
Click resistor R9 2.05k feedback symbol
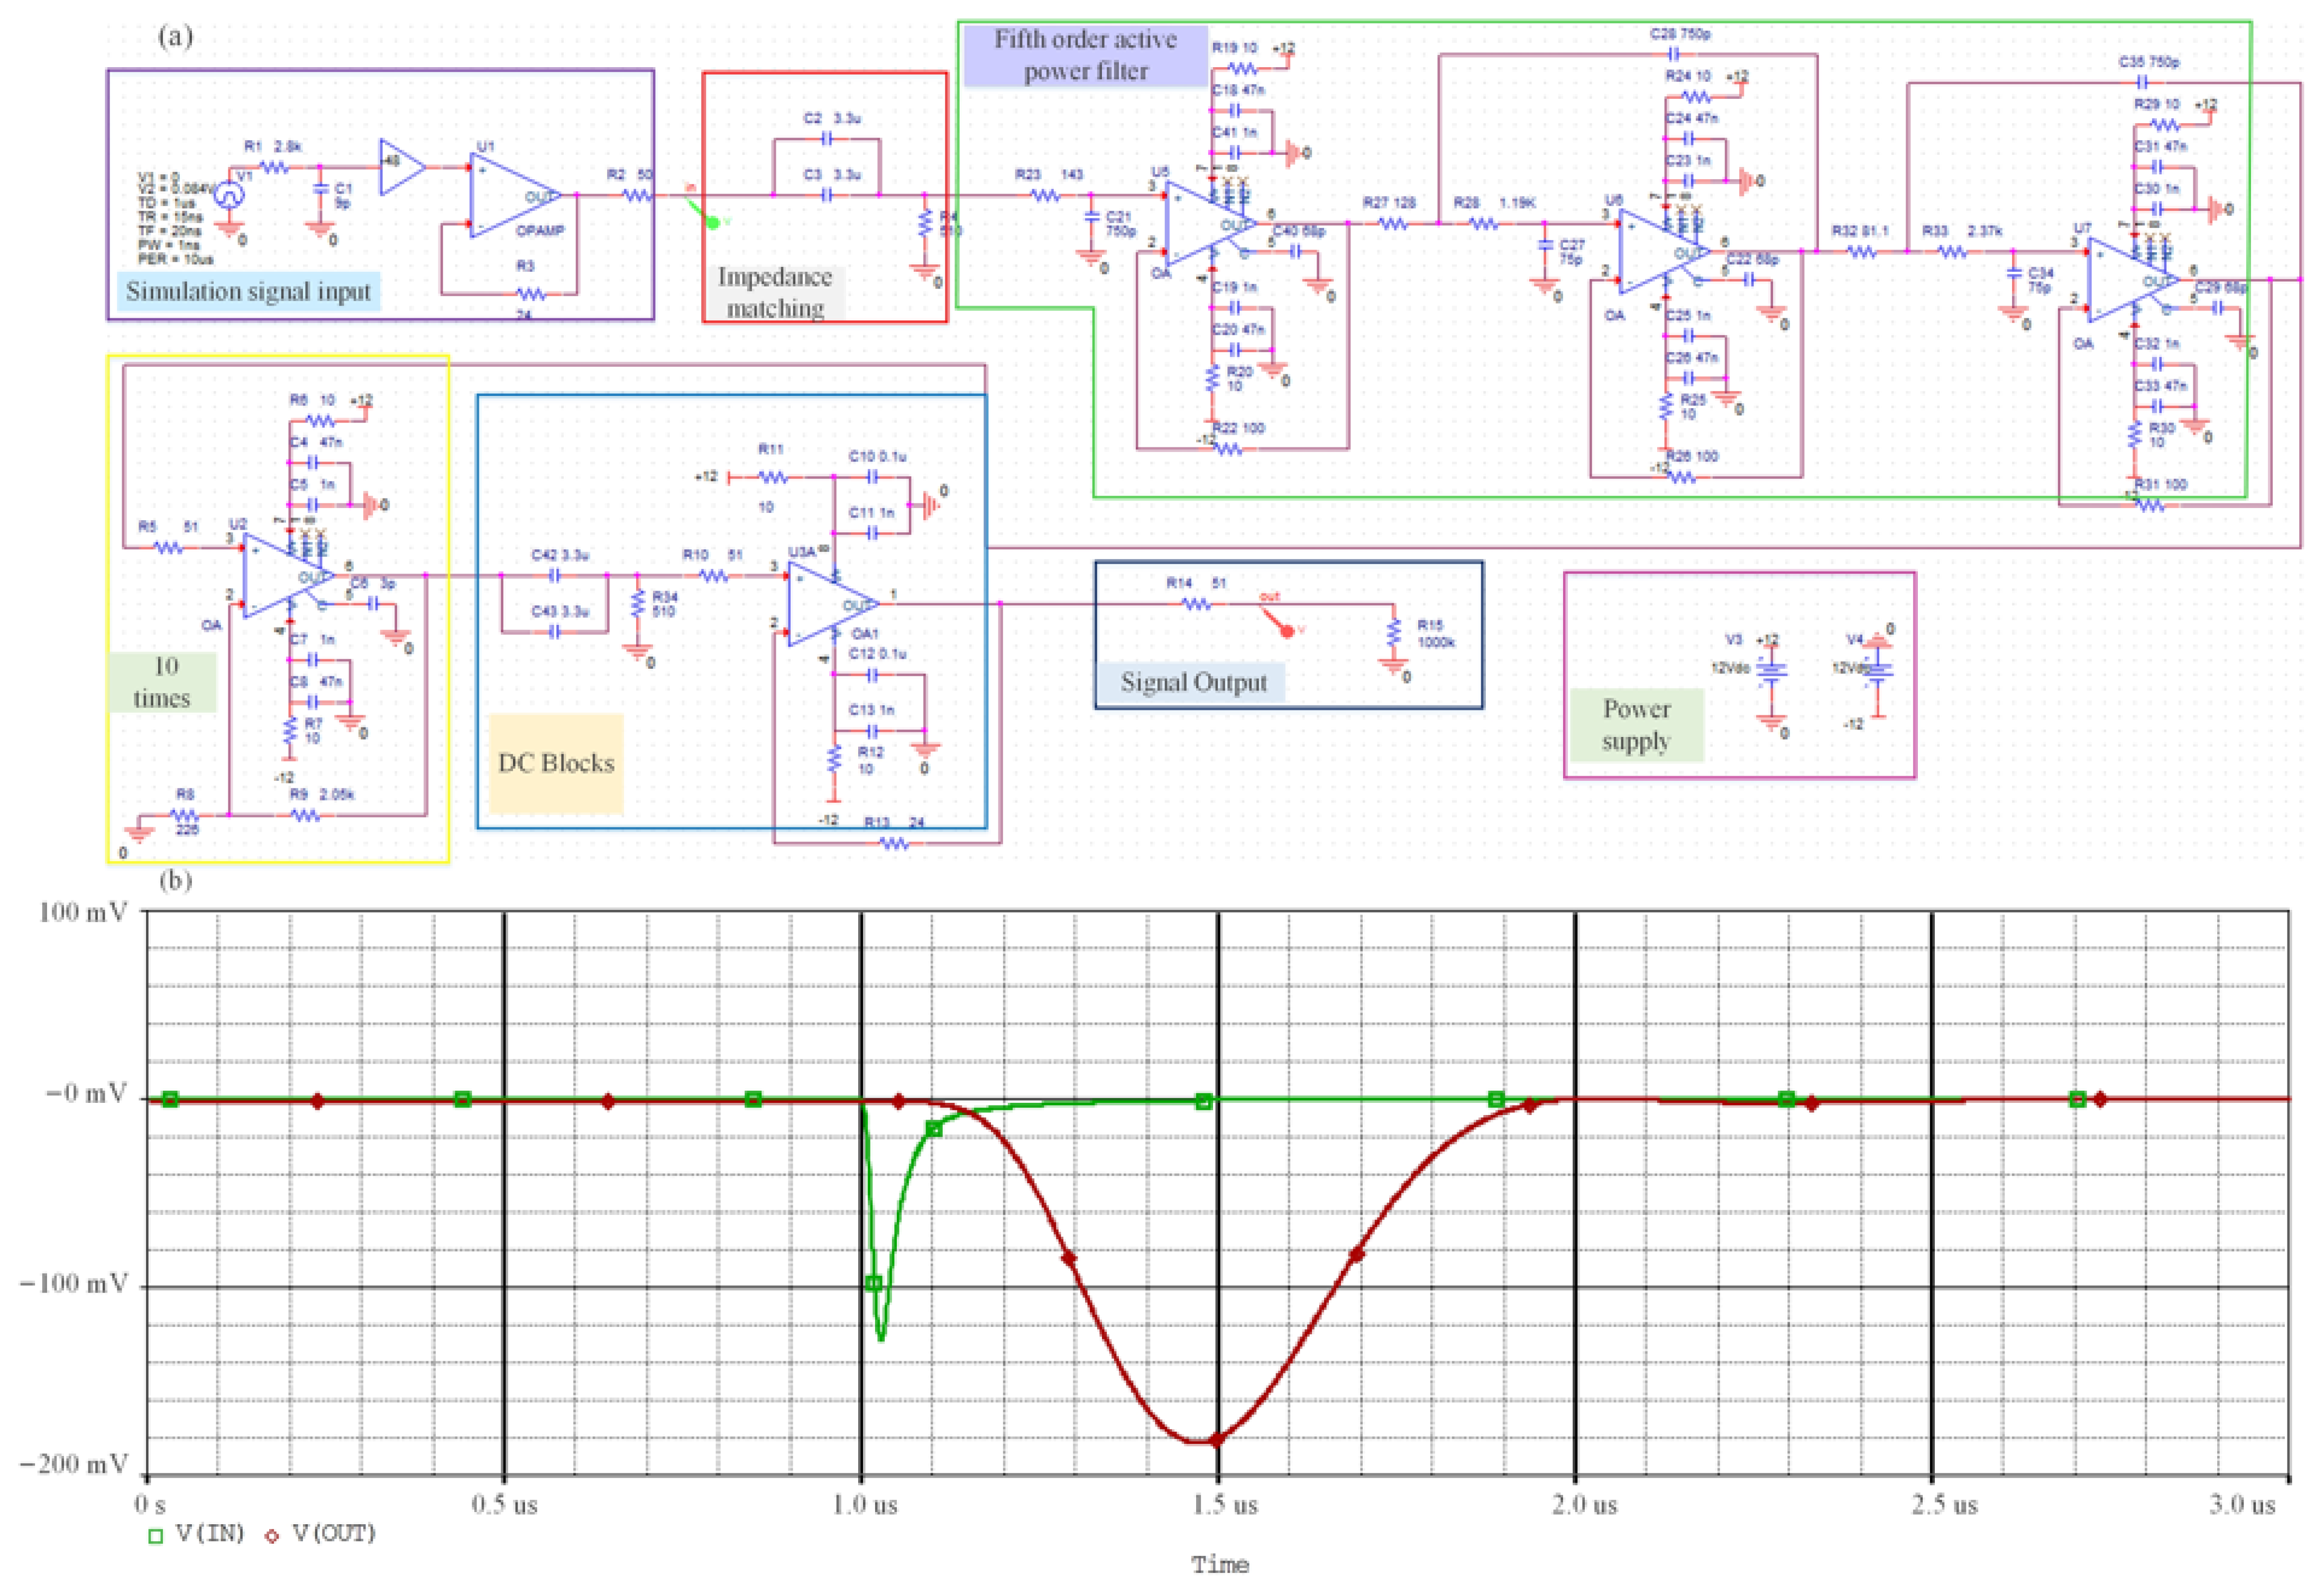[x=305, y=815]
